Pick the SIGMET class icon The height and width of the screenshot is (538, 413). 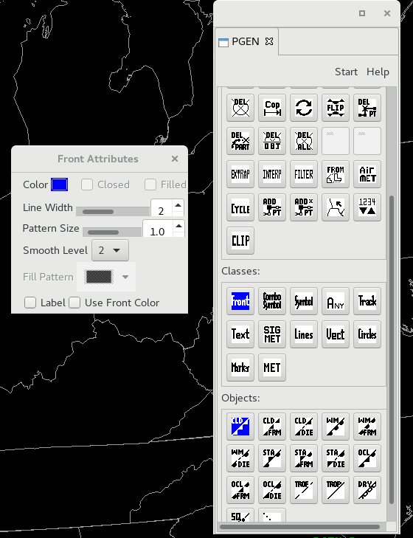pyautogui.click(x=271, y=334)
